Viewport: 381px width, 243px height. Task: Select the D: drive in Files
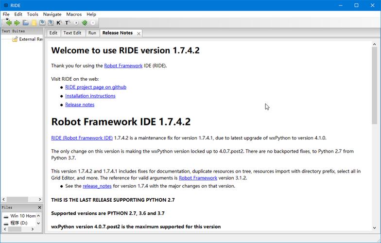pos(18,223)
